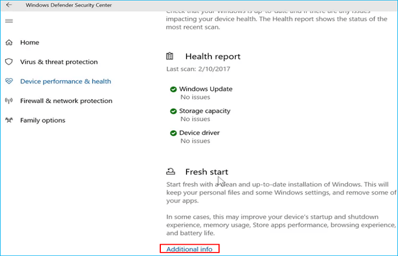Click the Health report clipboard icon
Screen dimensions: 398x256
[169, 56]
